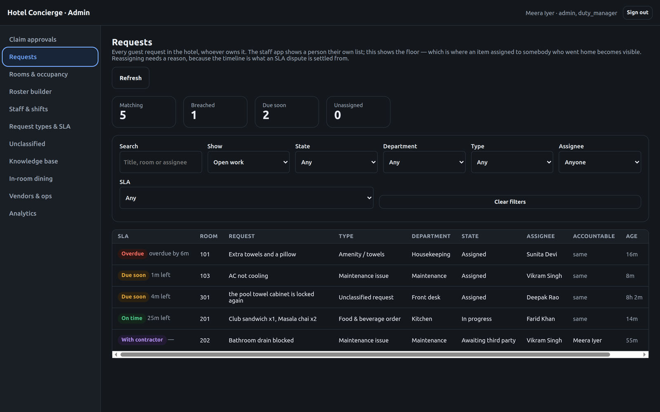
Task: Open Claim approvals in sidebar
Action: coord(50,40)
